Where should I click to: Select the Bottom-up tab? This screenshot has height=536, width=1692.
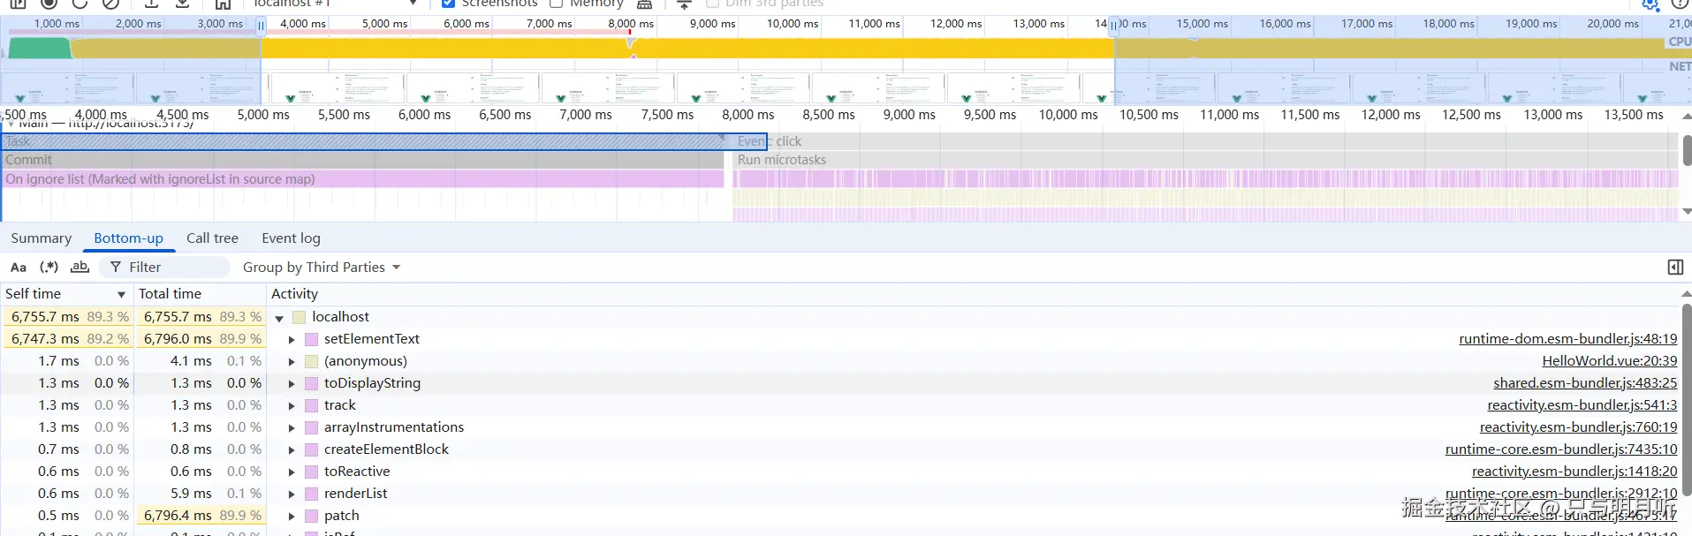pos(128,238)
